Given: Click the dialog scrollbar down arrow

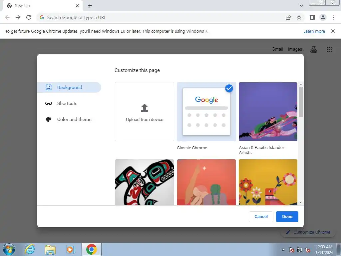Looking at the screenshot, I should coord(301,202).
